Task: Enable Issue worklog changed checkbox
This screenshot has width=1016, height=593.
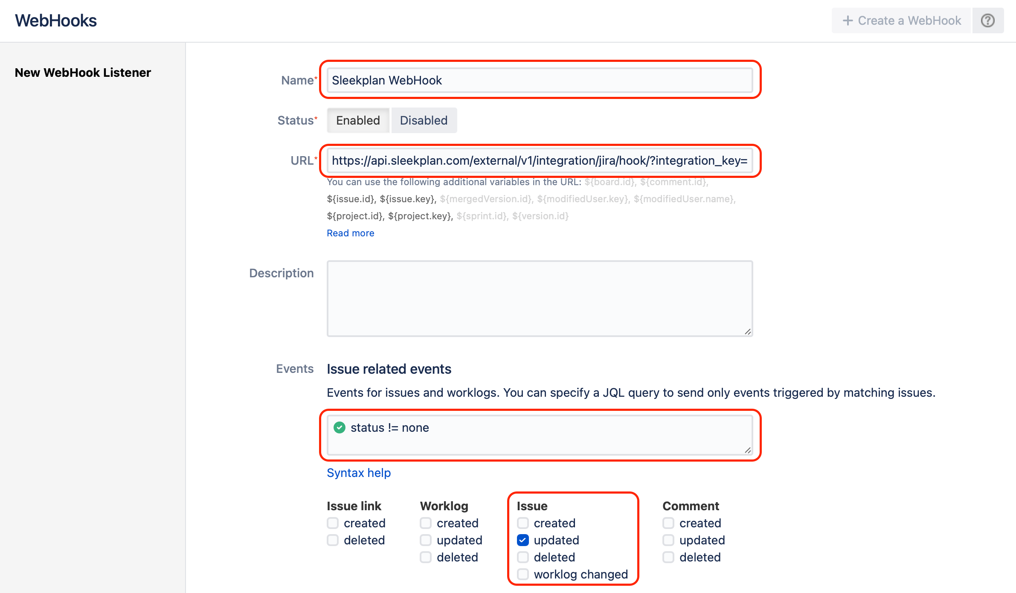Action: click(523, 574)
